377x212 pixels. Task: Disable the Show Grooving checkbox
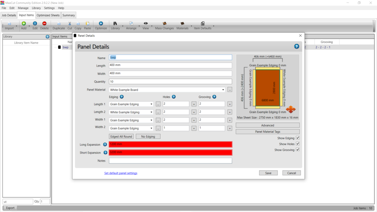click(x=297, y=150)
